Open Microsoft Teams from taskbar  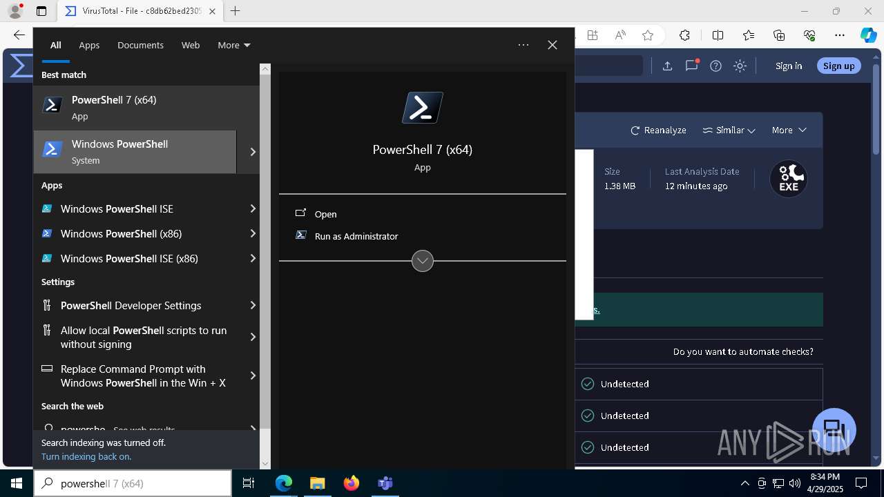click(385, 483)
